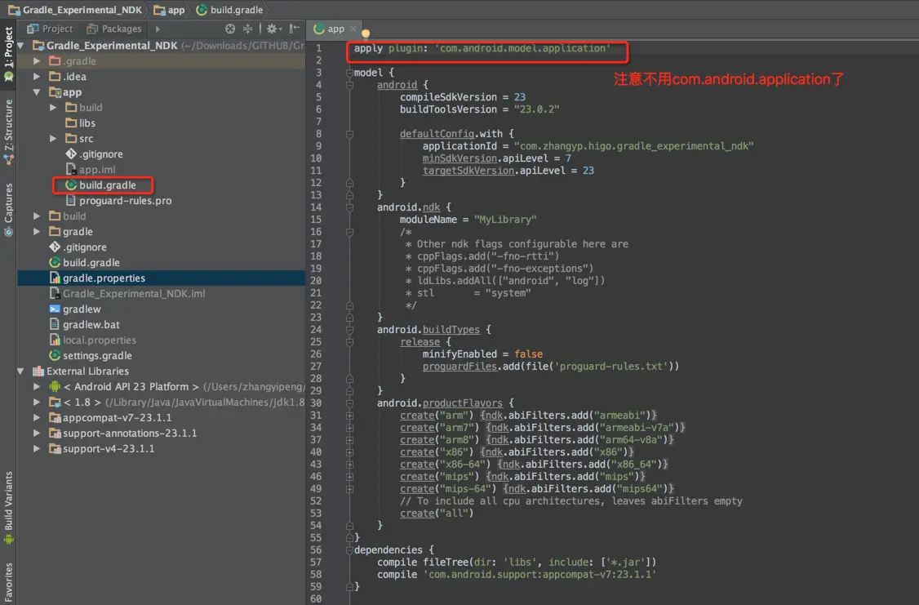Click build.gradle breadcrumb in navigation bar
The width and height of the screenshot is (919, 605).
230,10
